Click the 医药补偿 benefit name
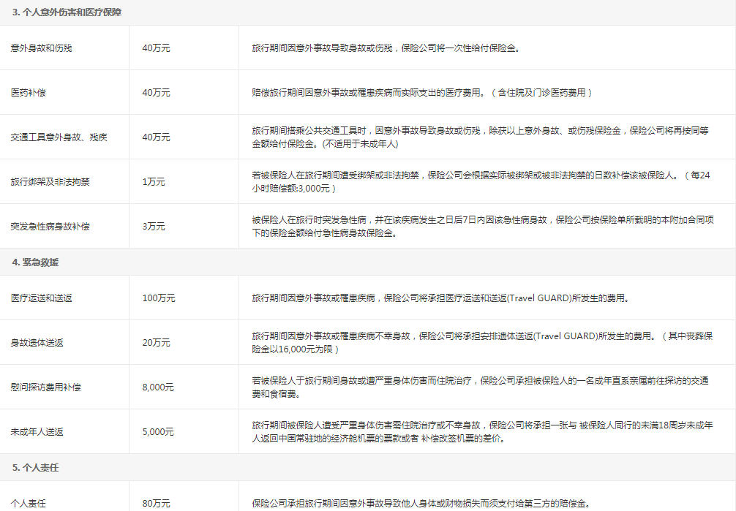 click(x=29, y=92)
